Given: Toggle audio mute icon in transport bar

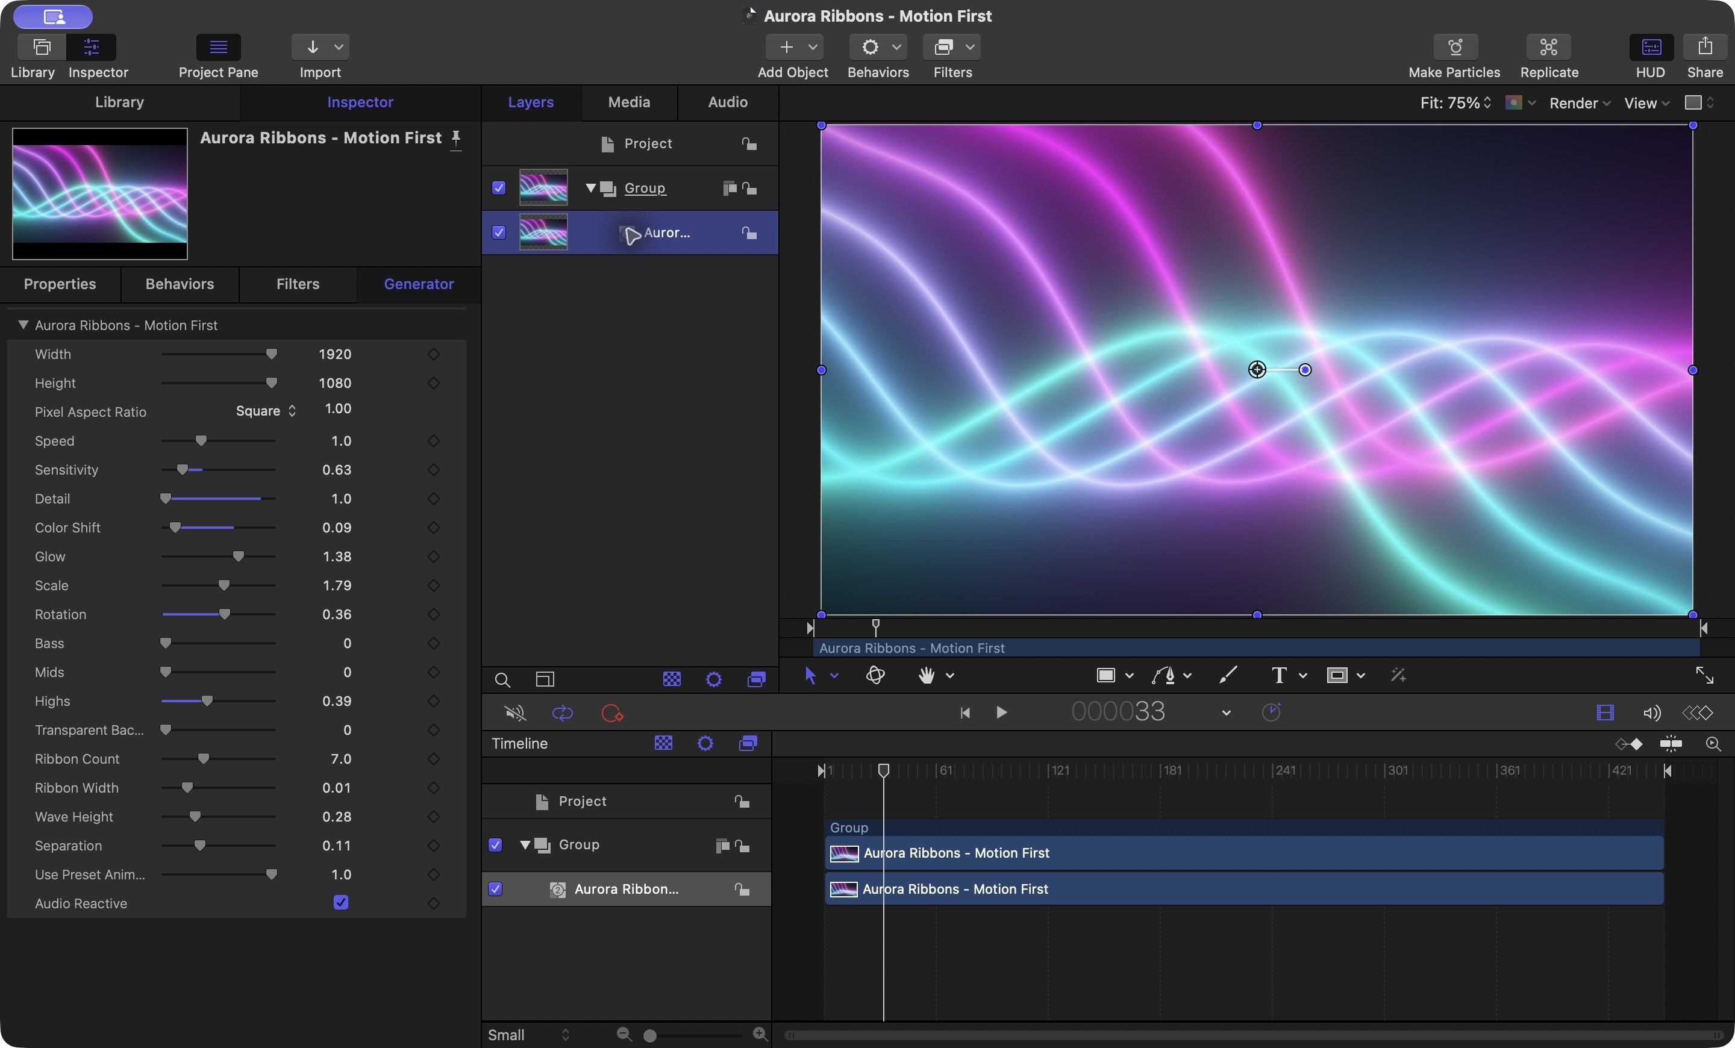Looking at the screenshot, I should click(516, 713).
